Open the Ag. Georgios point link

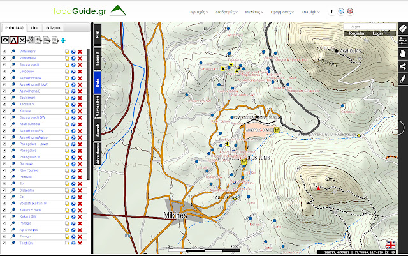coord(29,230)
